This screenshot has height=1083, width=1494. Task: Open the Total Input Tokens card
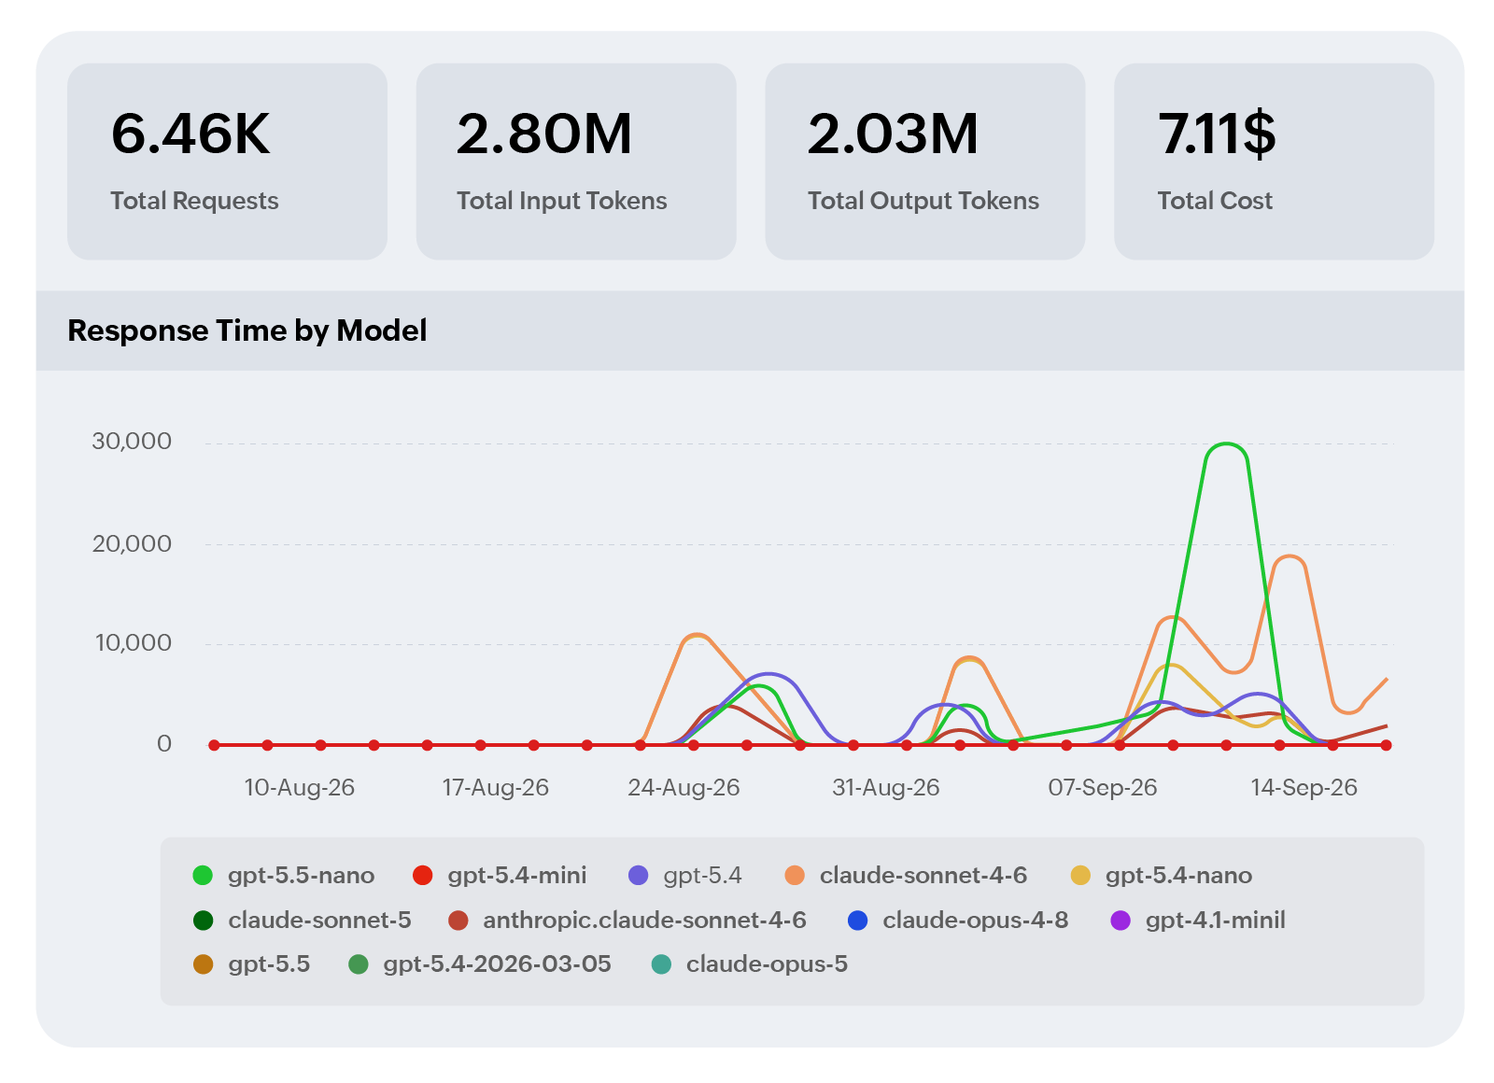(576, 162)
